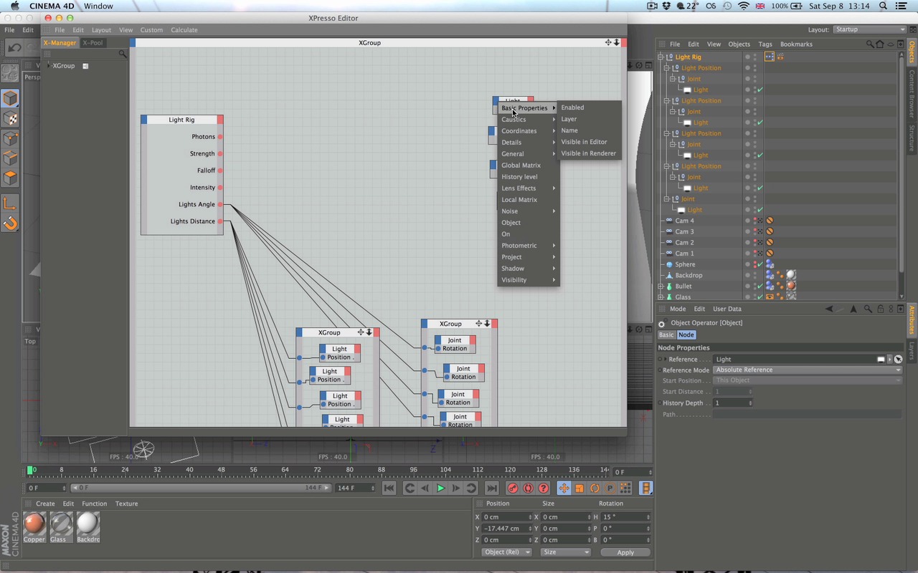Toggle the green checkmark on Sphere
The width and height of the screenshot is (918, 573).
[760, 264]
